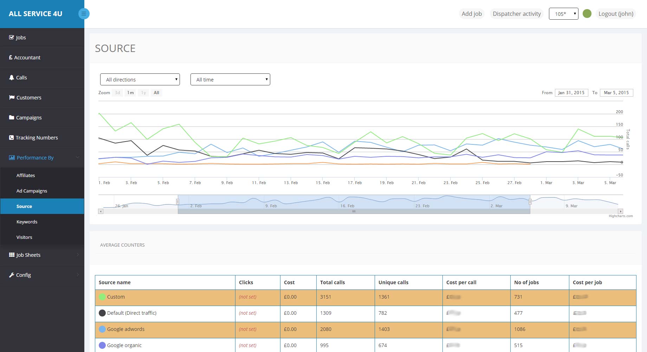The image size is (647, 352).
Task: Click the From date field Jan 31, 2015
Action: (x=571, y=93)
